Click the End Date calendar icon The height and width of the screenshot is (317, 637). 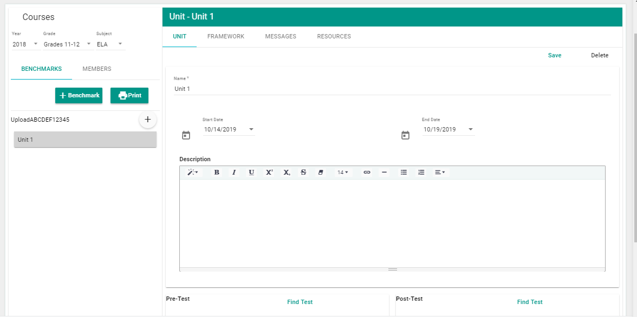pos(405,135)
